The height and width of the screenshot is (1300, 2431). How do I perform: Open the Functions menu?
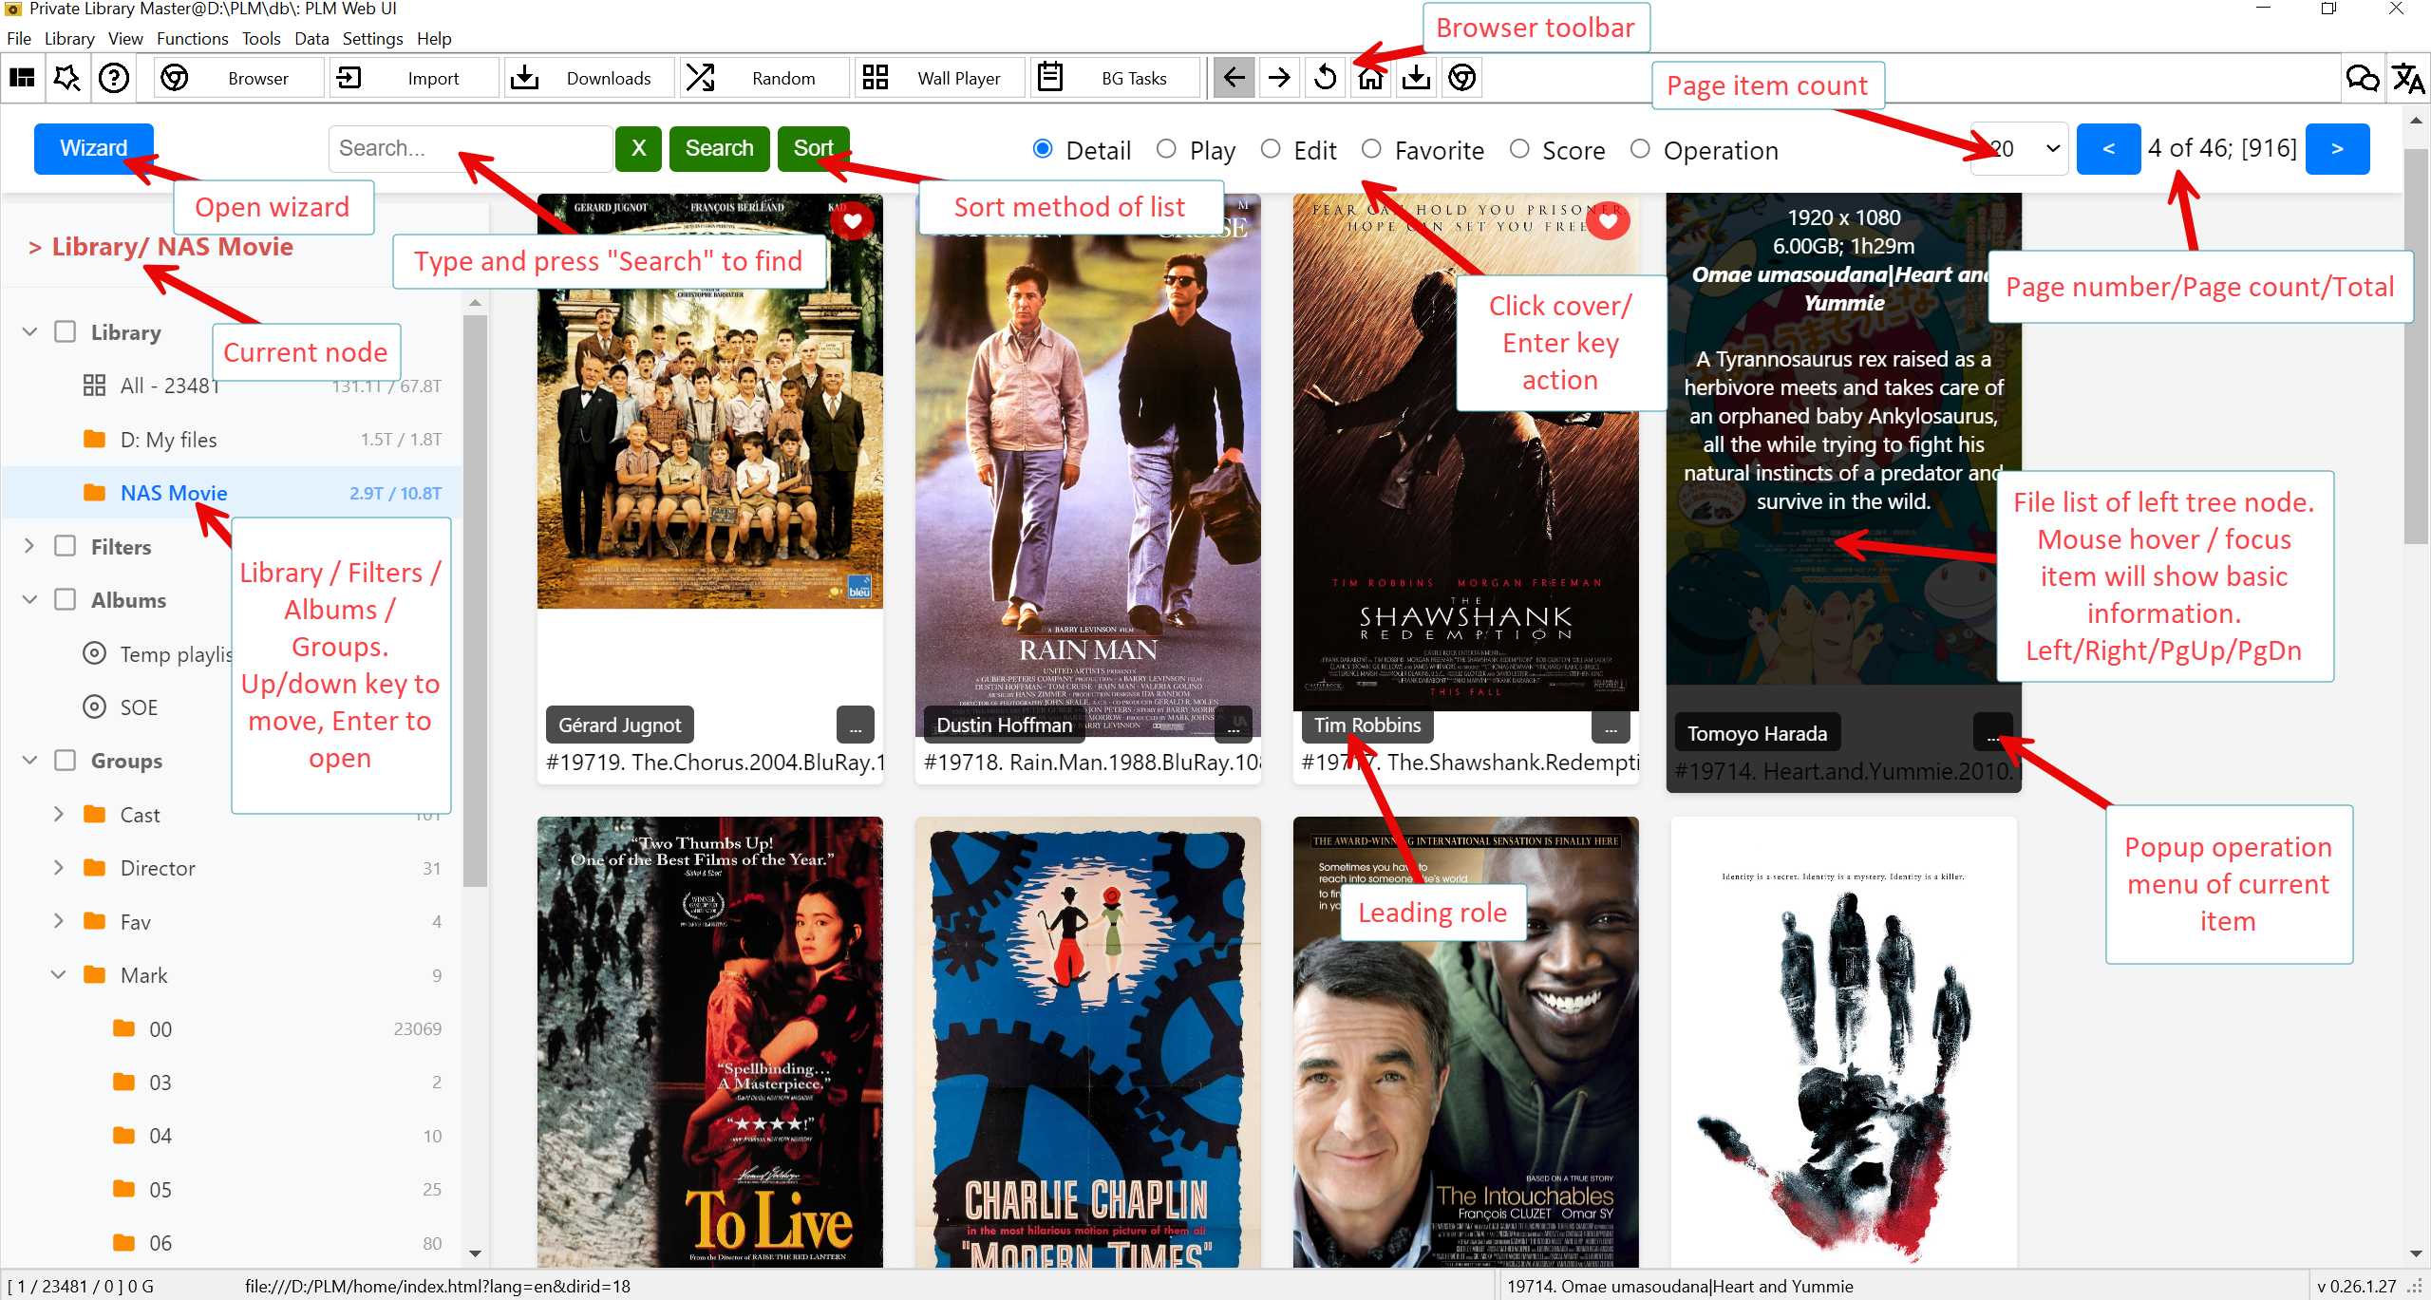(192, 38)
